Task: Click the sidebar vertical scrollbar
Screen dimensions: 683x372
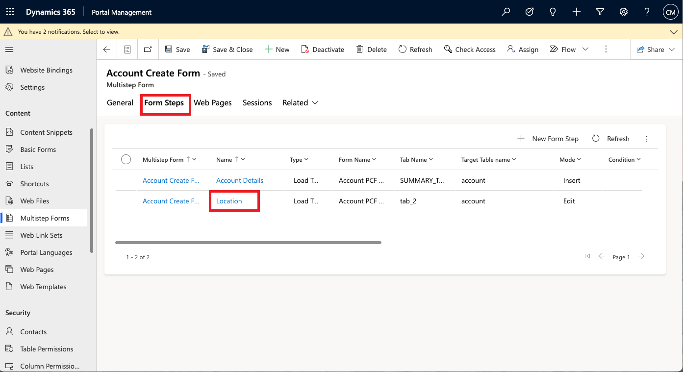Action: coord(92,191)
